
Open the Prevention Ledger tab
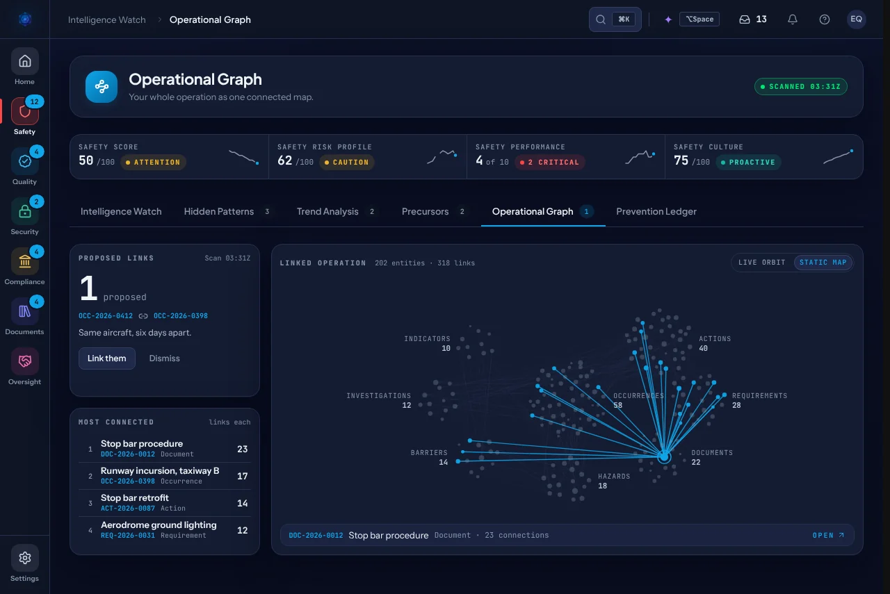click(656, 212)
